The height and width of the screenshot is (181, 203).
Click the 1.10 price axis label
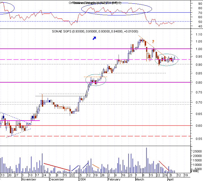coord(199,34)
